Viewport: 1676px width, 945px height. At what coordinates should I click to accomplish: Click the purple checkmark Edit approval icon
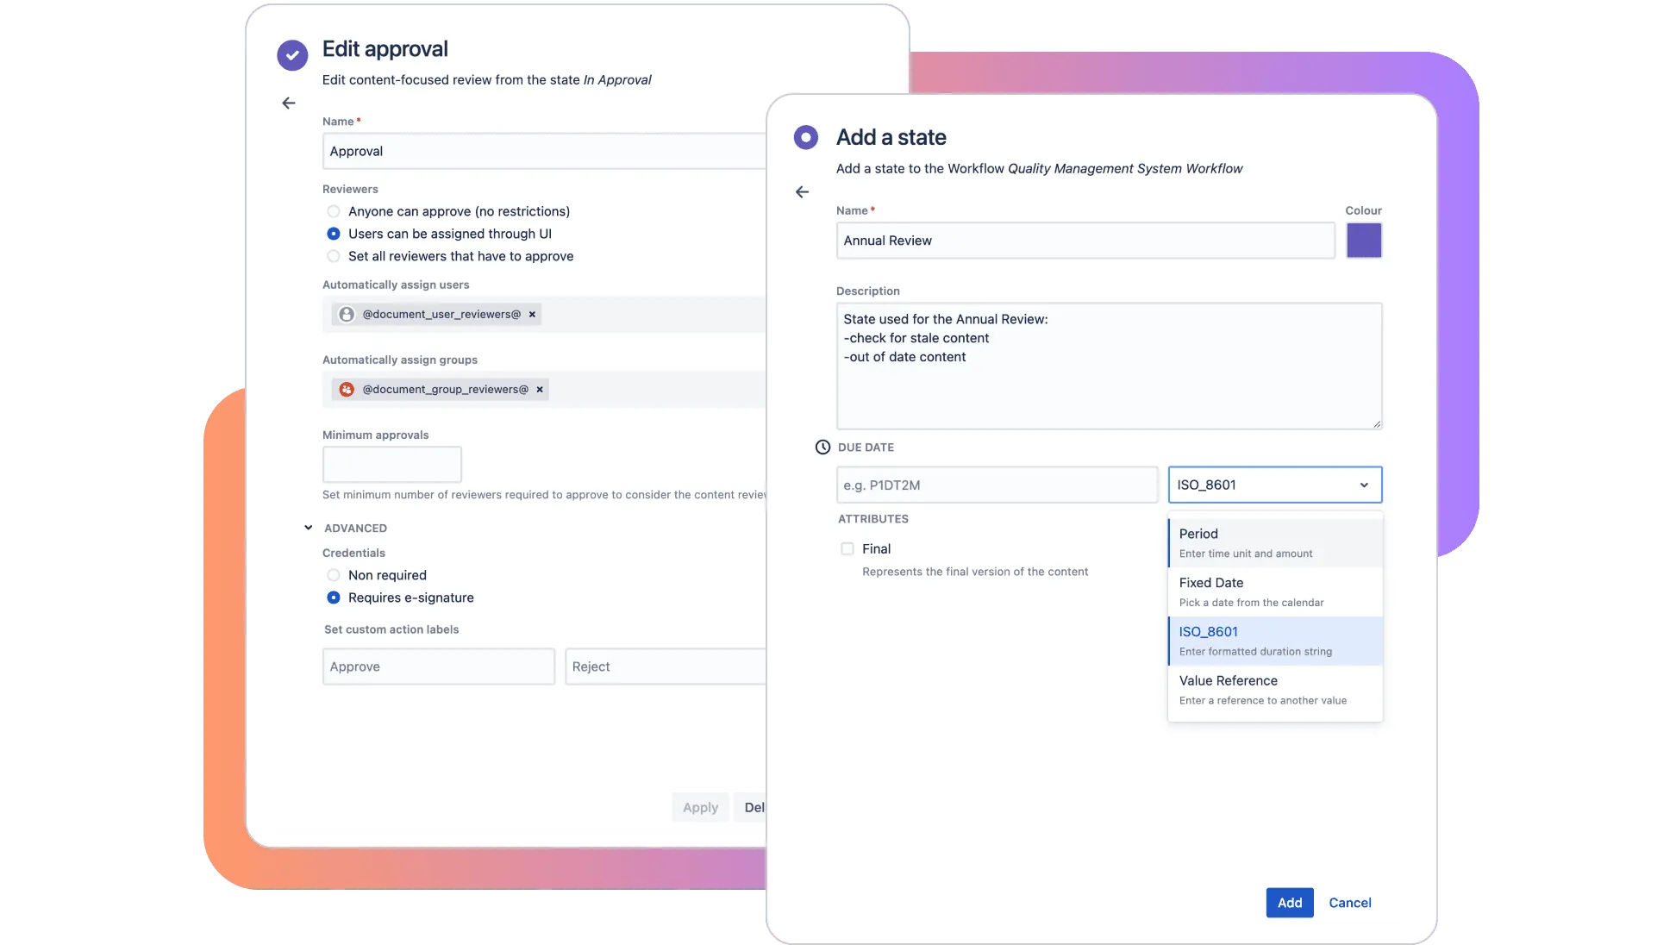pos(292,55)
